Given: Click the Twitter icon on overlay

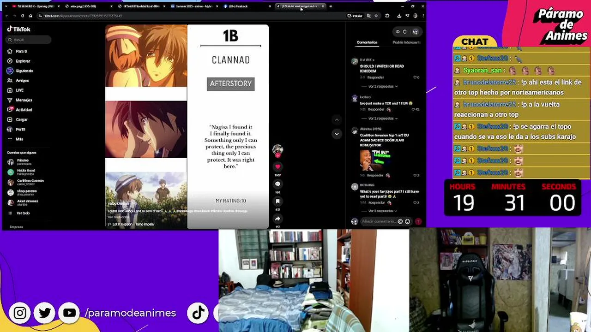Looking at the screenshot, I should pyautogui.click(x=45, y=313).
